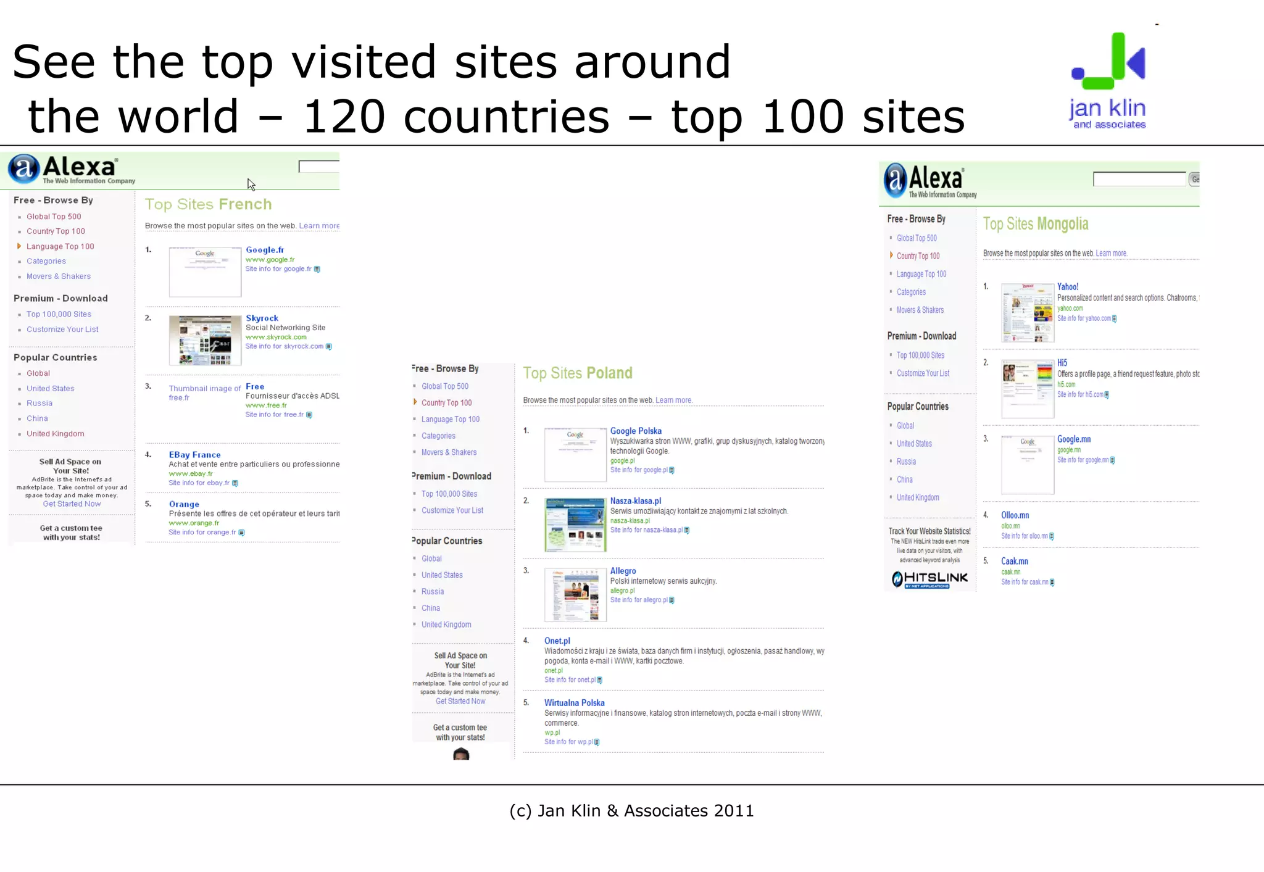
Task: Choose United Kingdom in the Mongolia sidebar
Action: tap(918, 497)
